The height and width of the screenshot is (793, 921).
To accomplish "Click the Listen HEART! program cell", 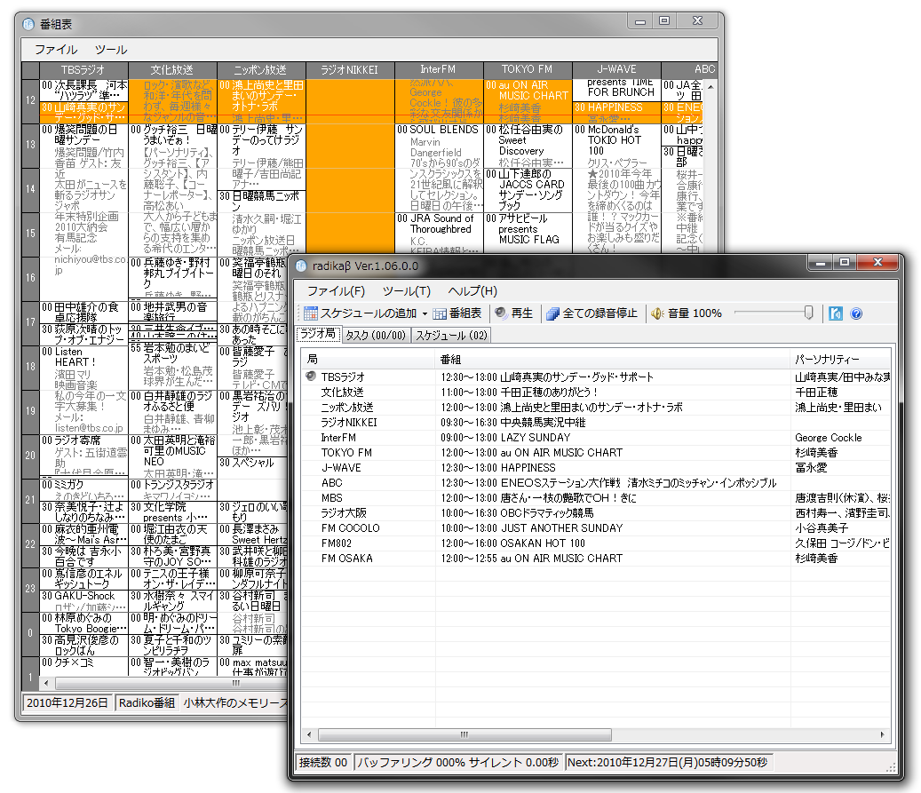I will pos(83,390).
